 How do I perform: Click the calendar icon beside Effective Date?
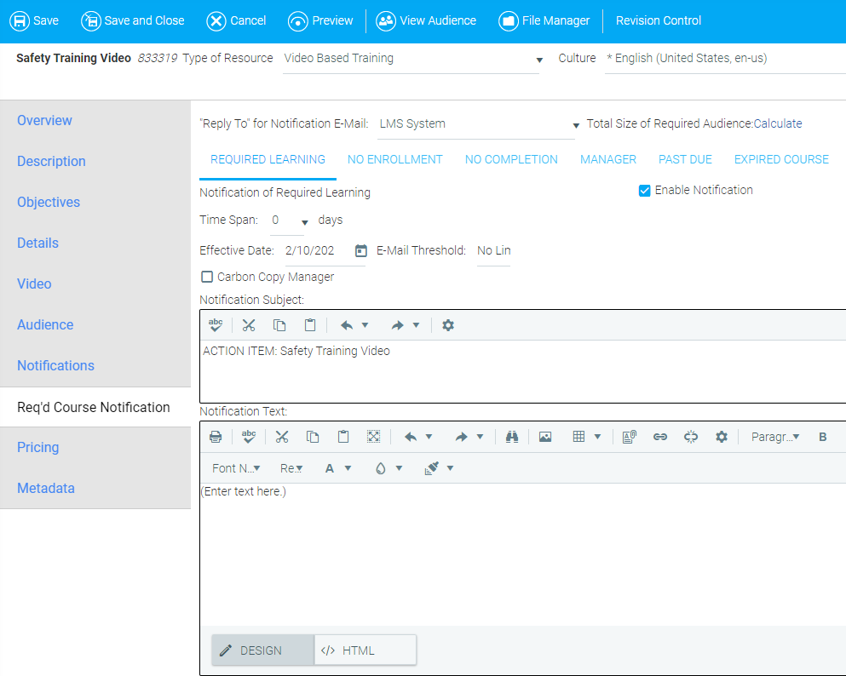pos(361,250)
